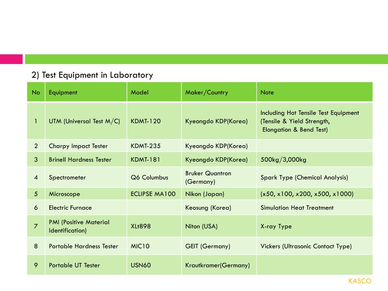
Task: Click the green title bar
Action: pyautogui.click(x=207, y=59)
